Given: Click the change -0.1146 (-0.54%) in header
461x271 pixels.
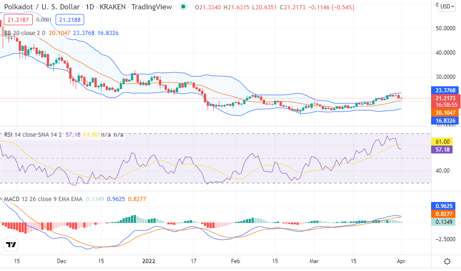Looking at the screenshot, I should click(331, 7).
